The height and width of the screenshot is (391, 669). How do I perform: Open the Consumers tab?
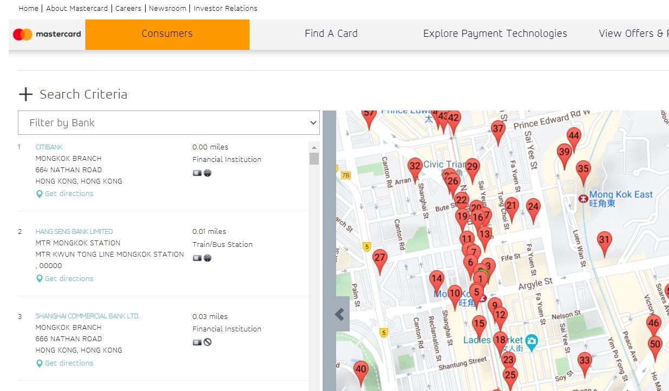coord(167,34)
